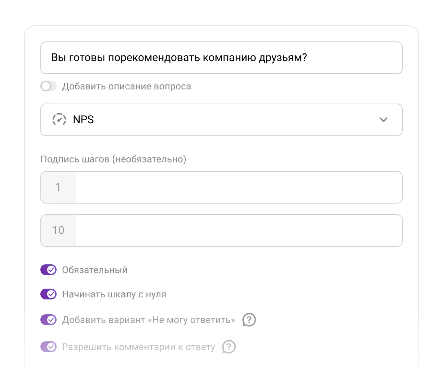Screen dimensions: 443x371
Task: Expand the question type dropdown chevron
Action: (x=384, y=119)
